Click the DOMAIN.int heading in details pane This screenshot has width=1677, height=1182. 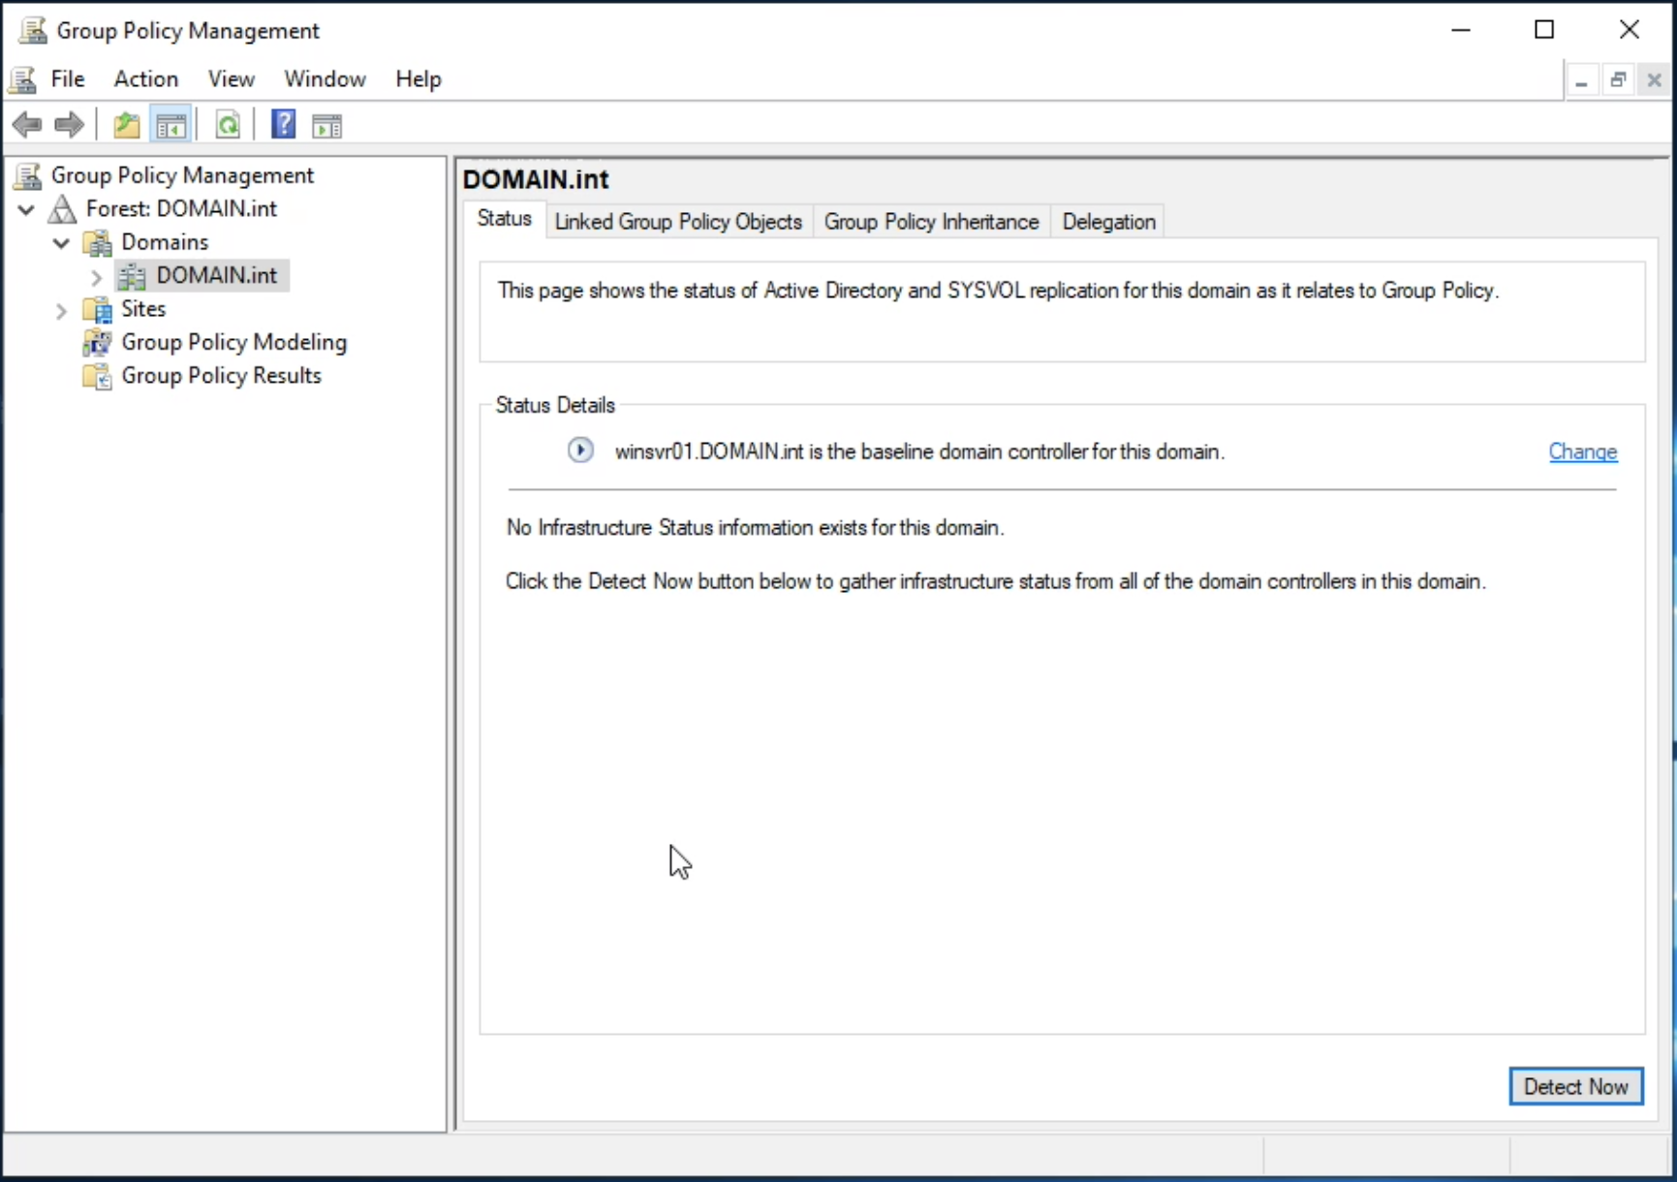pos(536,179)
